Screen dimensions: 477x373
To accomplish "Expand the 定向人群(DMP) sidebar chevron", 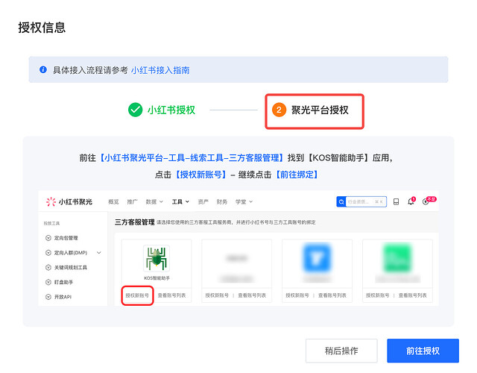I will (99, 253).
